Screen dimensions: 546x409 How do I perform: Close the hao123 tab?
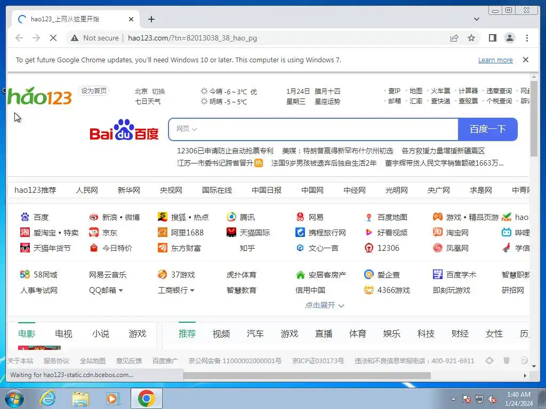131,19
